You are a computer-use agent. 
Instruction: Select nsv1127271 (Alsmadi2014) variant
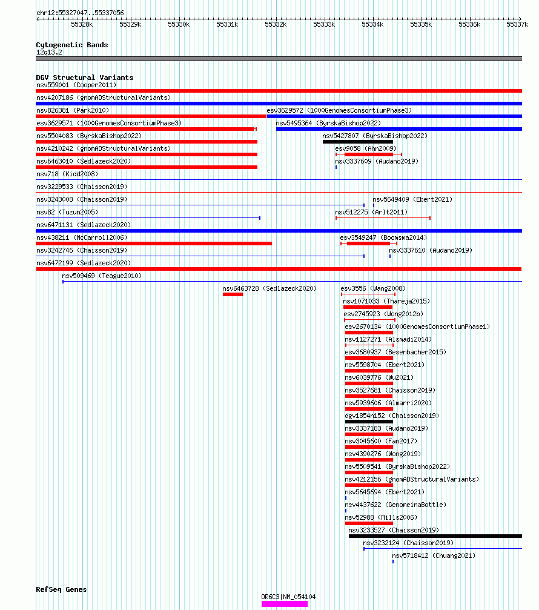pos(388,340)
